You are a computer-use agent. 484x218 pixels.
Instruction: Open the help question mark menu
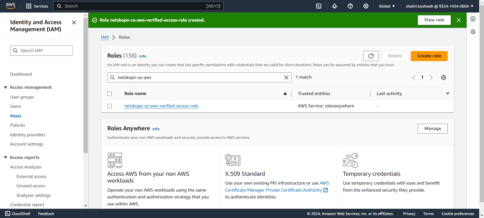350,6
